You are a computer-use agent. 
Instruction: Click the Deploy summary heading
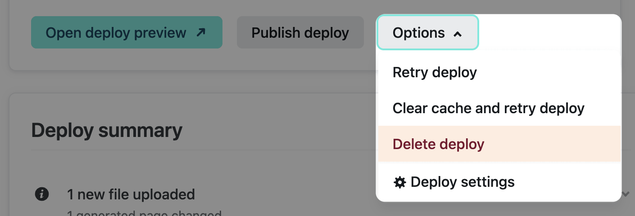coord(107,130)
